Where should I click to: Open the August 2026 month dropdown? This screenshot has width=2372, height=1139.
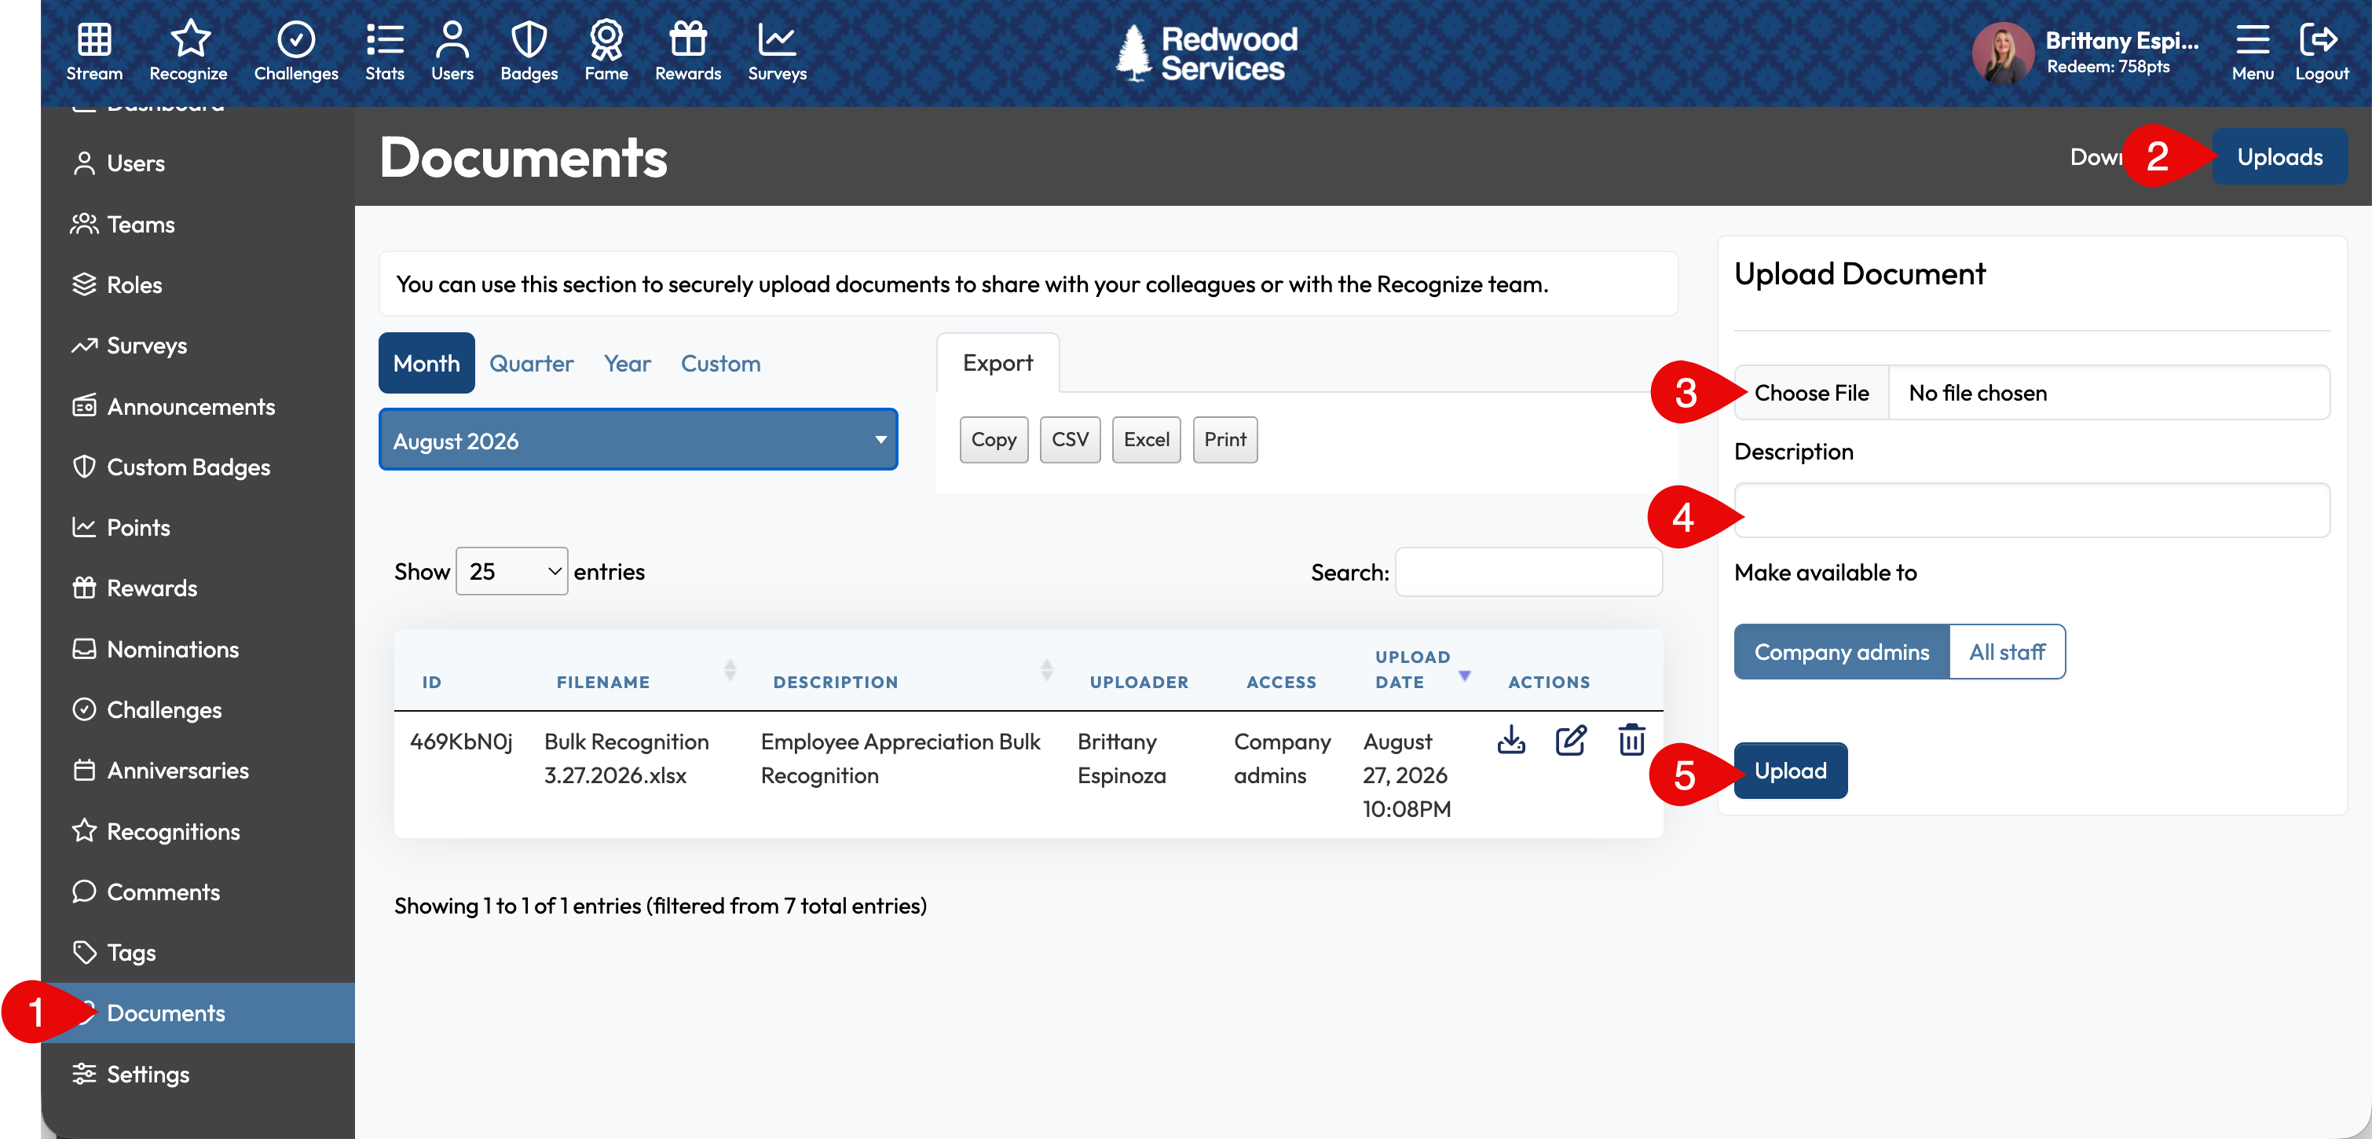pyautogui.click(x=638, y=440)
